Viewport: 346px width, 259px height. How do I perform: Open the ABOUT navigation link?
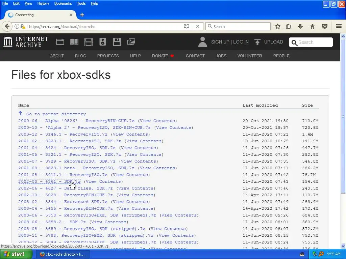pyautogui.click(x=57, y=56)
